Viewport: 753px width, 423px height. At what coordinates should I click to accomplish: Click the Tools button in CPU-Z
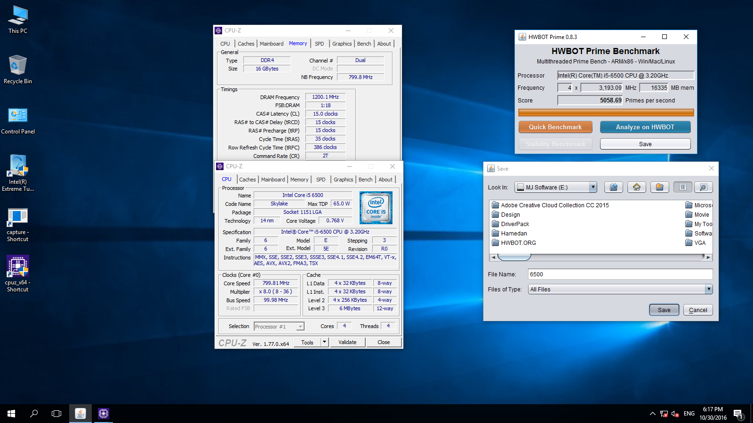click(x=307, y=342)
